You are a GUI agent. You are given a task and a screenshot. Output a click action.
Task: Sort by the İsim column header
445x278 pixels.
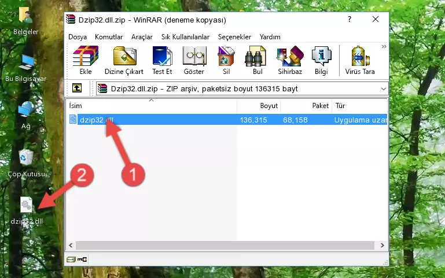[x=152, y=106]
